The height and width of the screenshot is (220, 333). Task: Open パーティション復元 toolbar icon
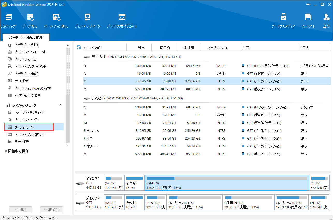pos(56,21)
